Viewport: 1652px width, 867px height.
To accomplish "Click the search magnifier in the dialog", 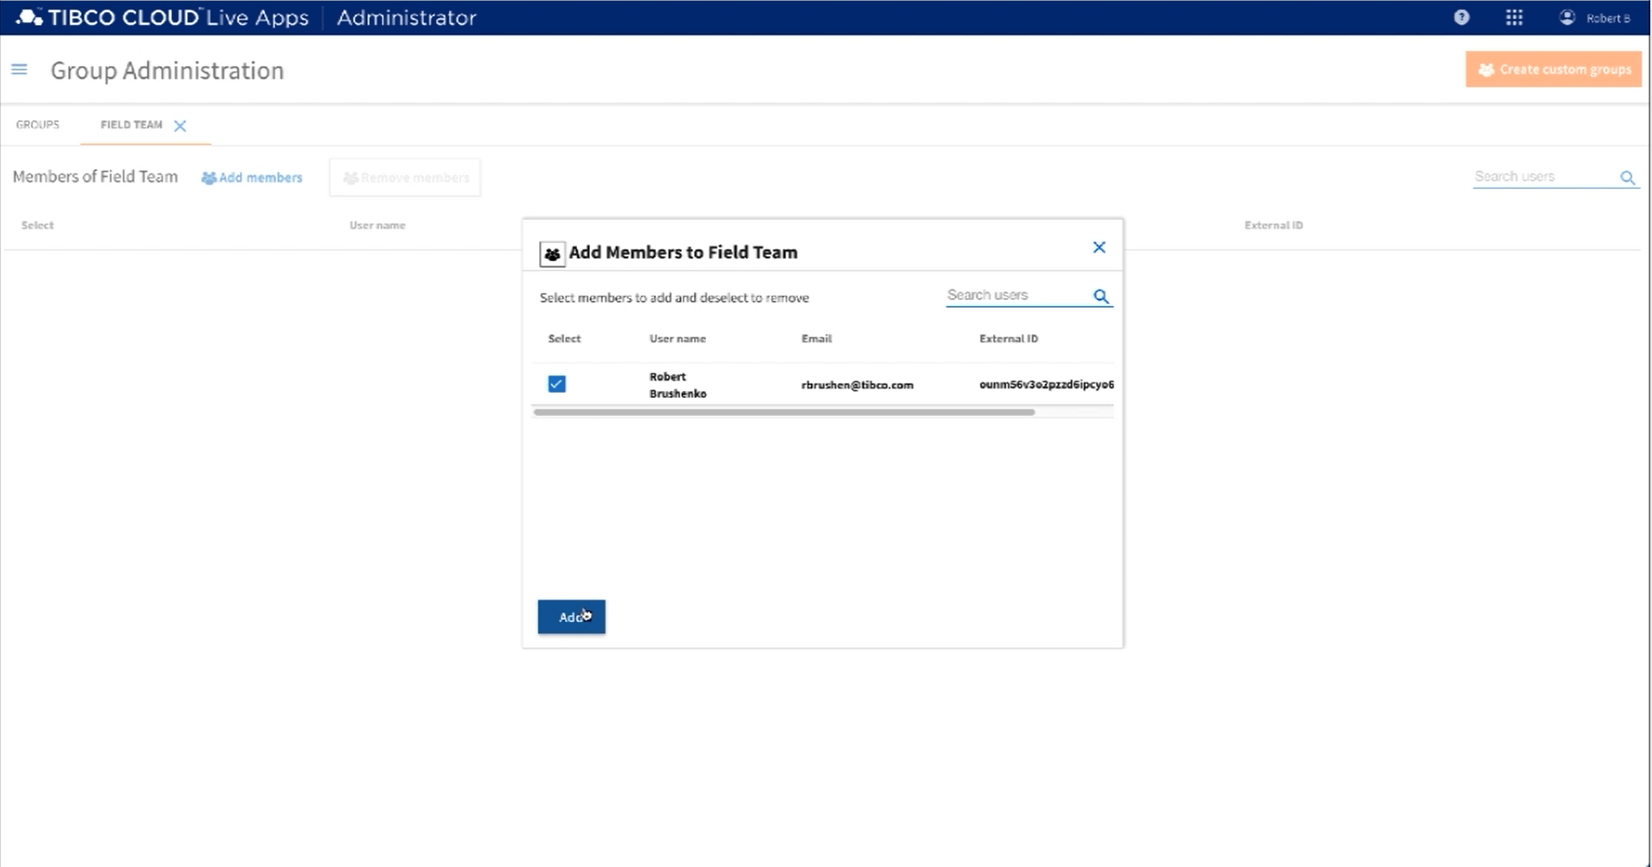I will pos(1101,296).
